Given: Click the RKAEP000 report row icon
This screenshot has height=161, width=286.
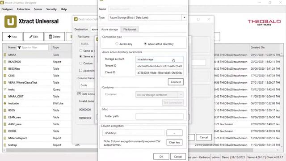Looking at the screenshot, I should tap(5, 62).
